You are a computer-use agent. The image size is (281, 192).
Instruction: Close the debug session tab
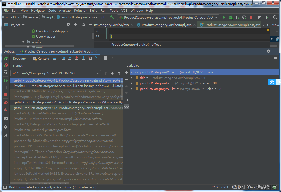click(96, 51)
